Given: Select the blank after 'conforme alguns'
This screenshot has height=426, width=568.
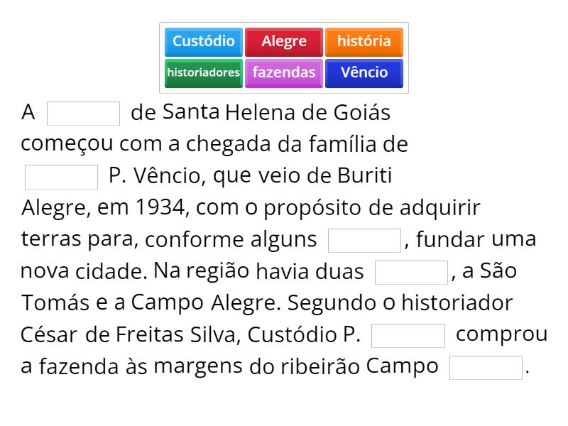Looking at the screenshot, I should tap(365, 241).
